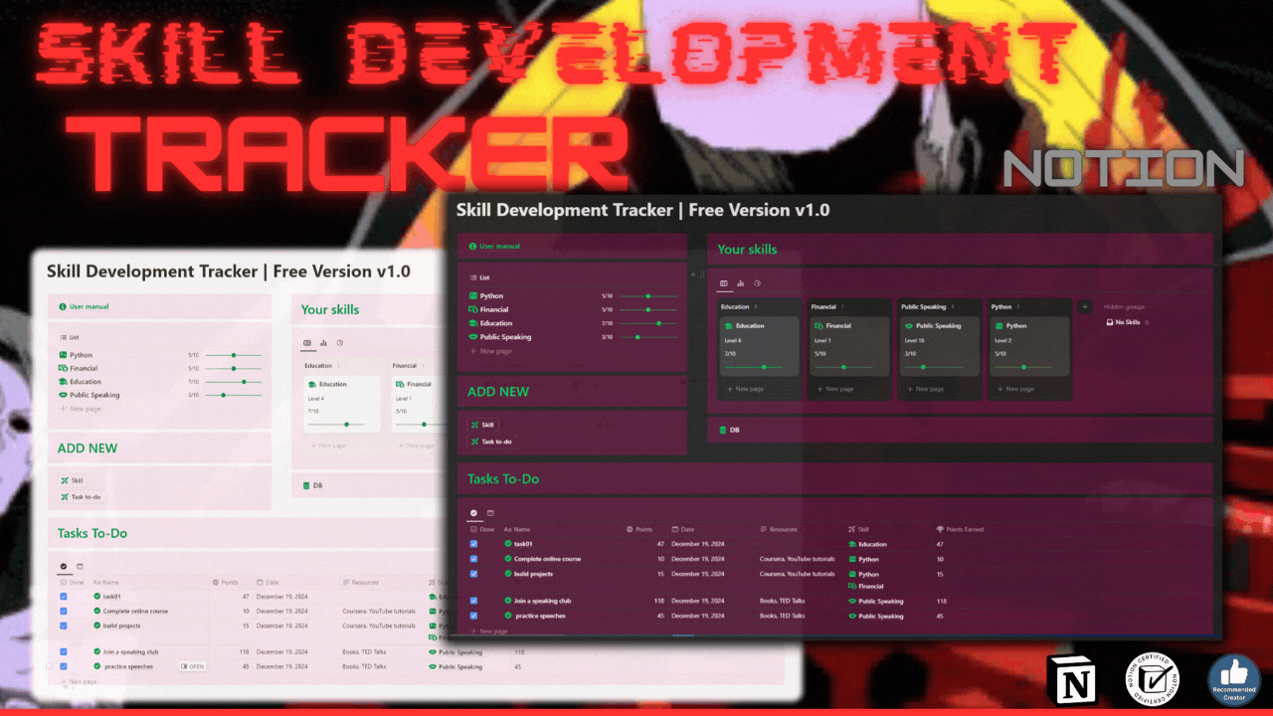
Task: Click the Education card's icon on the dark board
Action: pos(729,326)
